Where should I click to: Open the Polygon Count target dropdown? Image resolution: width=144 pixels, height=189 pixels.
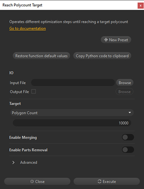tap(72, 113)
